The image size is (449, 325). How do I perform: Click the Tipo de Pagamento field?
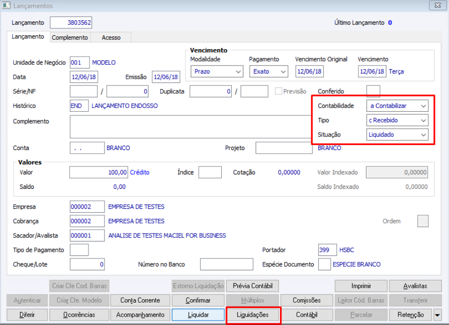pos(80,250)
